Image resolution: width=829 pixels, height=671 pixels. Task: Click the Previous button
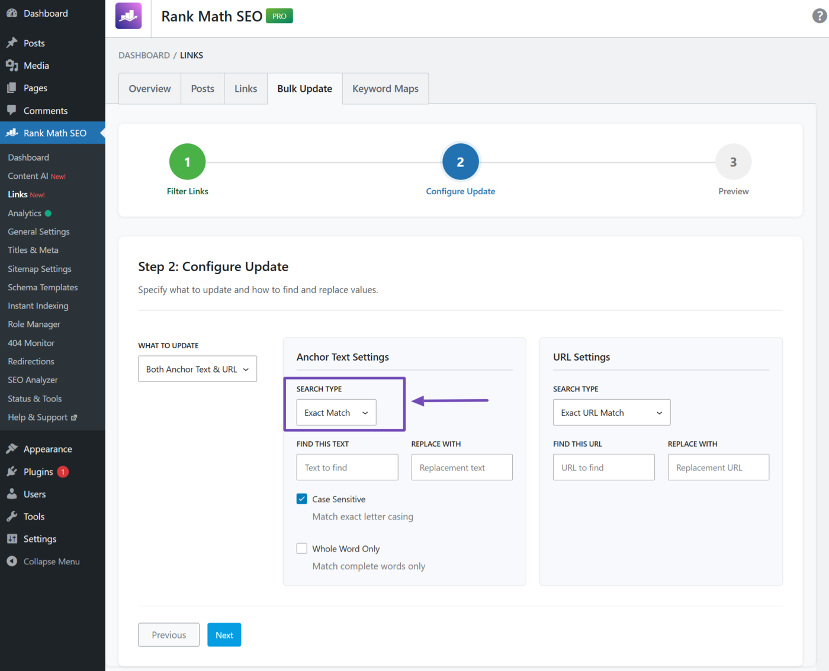click(x=169, y=635)
